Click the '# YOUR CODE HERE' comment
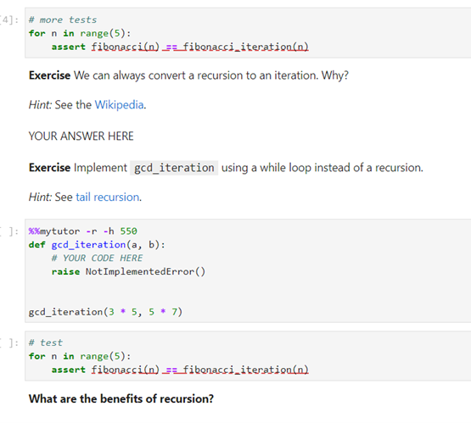 [98, 258]
